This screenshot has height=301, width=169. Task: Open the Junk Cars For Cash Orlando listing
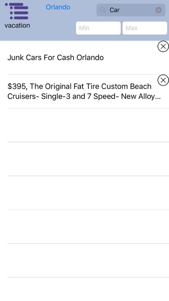(84, 57)
